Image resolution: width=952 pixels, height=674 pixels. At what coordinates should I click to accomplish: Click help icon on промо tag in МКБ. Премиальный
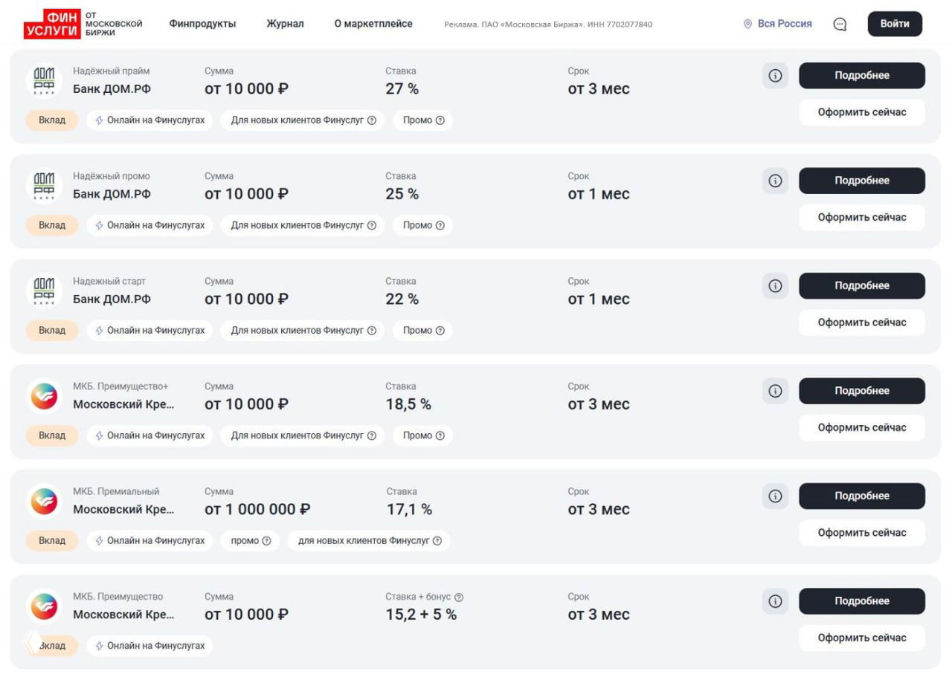click(x=266, y=540)
